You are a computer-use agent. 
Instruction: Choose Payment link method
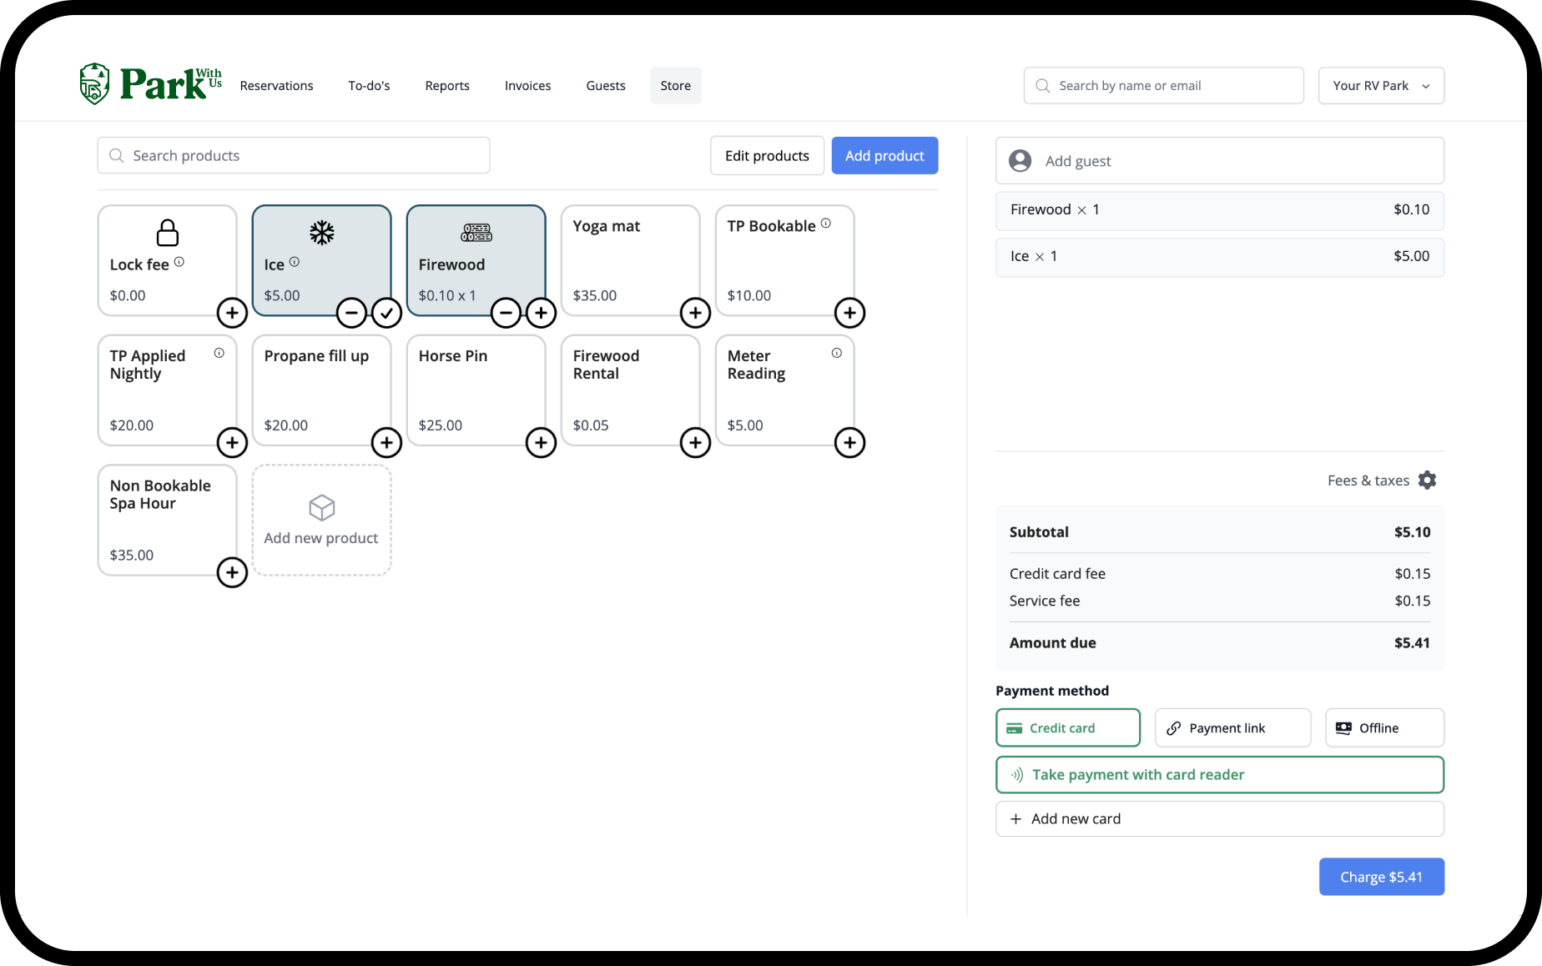click(x=1232, y=727)
